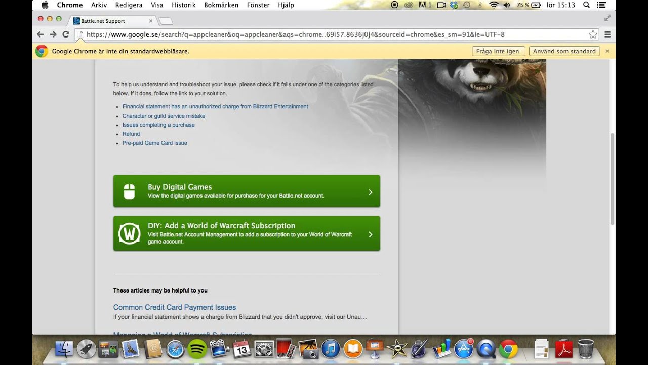Launch Launchpad from the Dock

[87, 349]
